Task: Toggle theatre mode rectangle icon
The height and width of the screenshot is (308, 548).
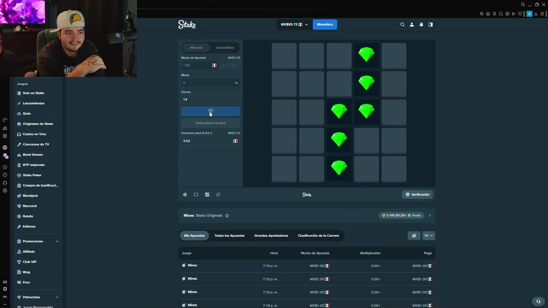Action: (x=196, y=195)
